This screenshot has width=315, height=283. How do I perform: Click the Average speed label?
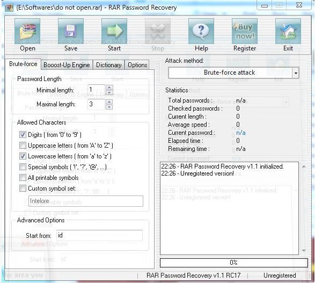189,125
